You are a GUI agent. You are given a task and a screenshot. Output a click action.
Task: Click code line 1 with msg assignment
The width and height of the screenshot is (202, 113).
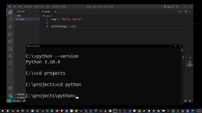pos(67,19)
